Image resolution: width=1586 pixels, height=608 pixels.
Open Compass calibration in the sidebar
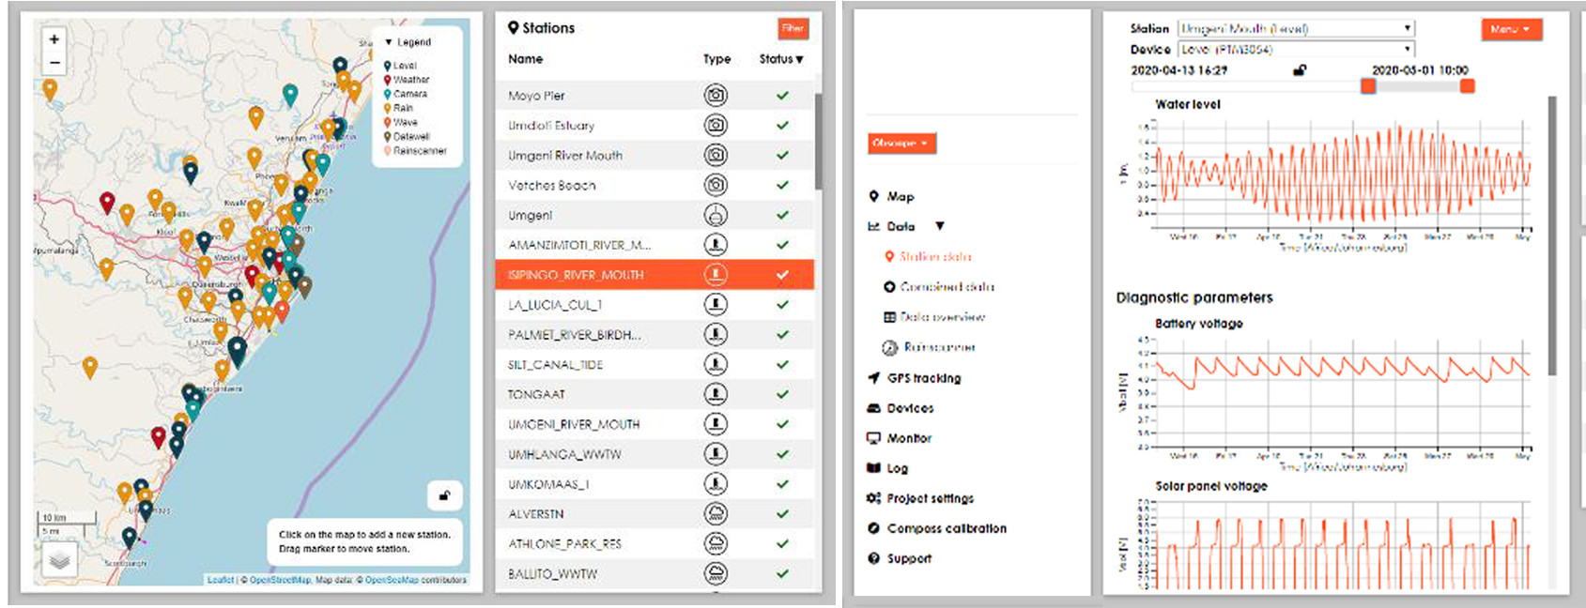[x=946, y=528]
